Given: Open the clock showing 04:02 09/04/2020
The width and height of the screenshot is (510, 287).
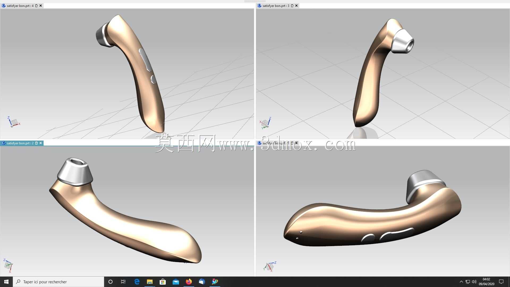Looking at the screenshot, I should pyautogui.click(x=486, y=282).
